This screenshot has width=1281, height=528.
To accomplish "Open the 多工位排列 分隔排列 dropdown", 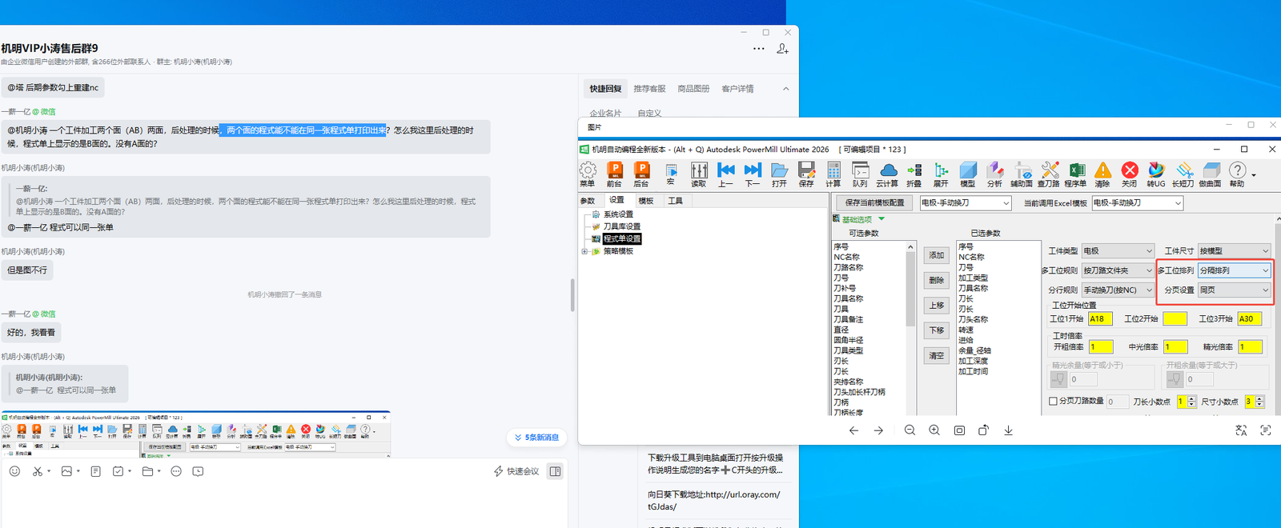I will coord(1234,270).
